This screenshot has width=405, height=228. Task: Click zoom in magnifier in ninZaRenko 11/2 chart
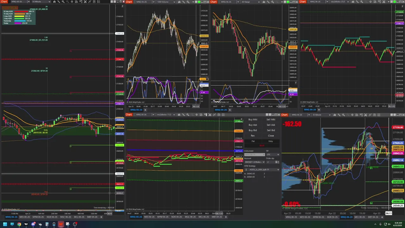coord(188,115)
